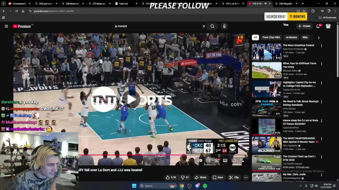Open the Chrome apps grid shortcut
The image size is (339, 190).
pyautogui.click(x=3, y=18)
